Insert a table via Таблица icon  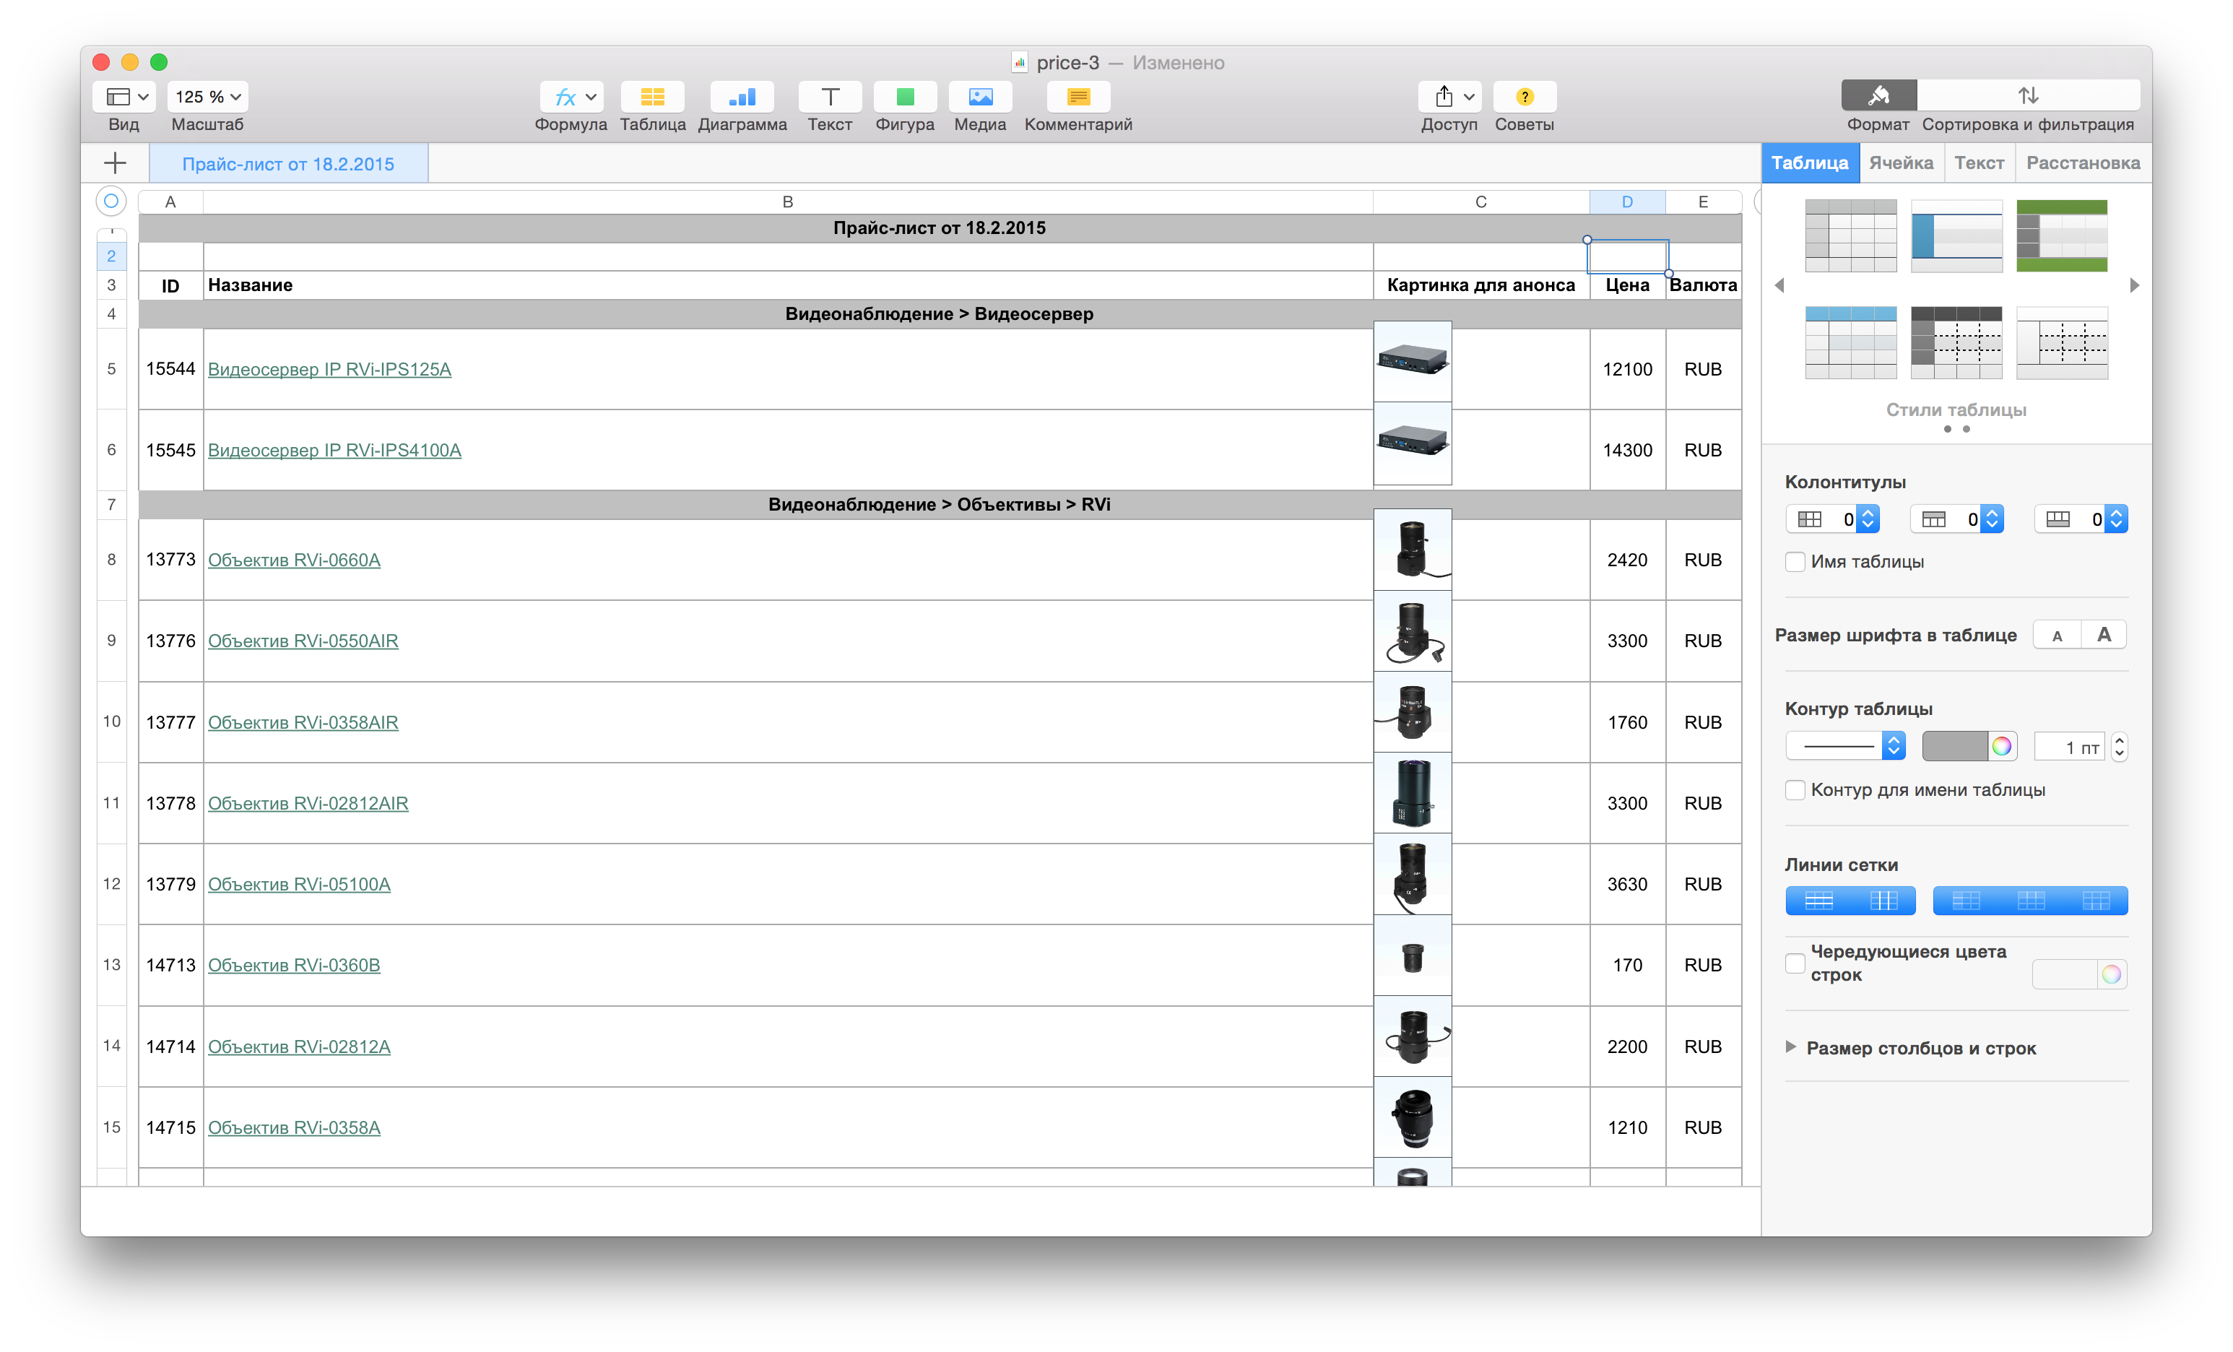pyautogui.click(x=653, y=97)
